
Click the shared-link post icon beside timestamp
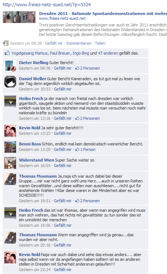coord(6,43)
